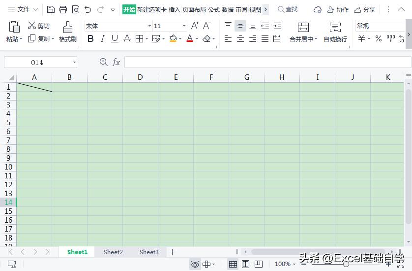Click the Print icon
The height and width of the screenshot is (271, 412).
pyautogui.click(x=63, y=10)
